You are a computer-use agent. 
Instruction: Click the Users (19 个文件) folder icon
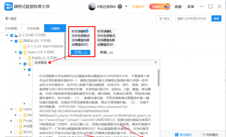(25, 52)
